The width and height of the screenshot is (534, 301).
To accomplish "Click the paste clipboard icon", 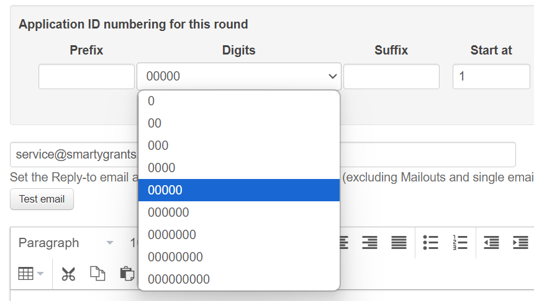I will pyautogui.click(x=127, y=274).
